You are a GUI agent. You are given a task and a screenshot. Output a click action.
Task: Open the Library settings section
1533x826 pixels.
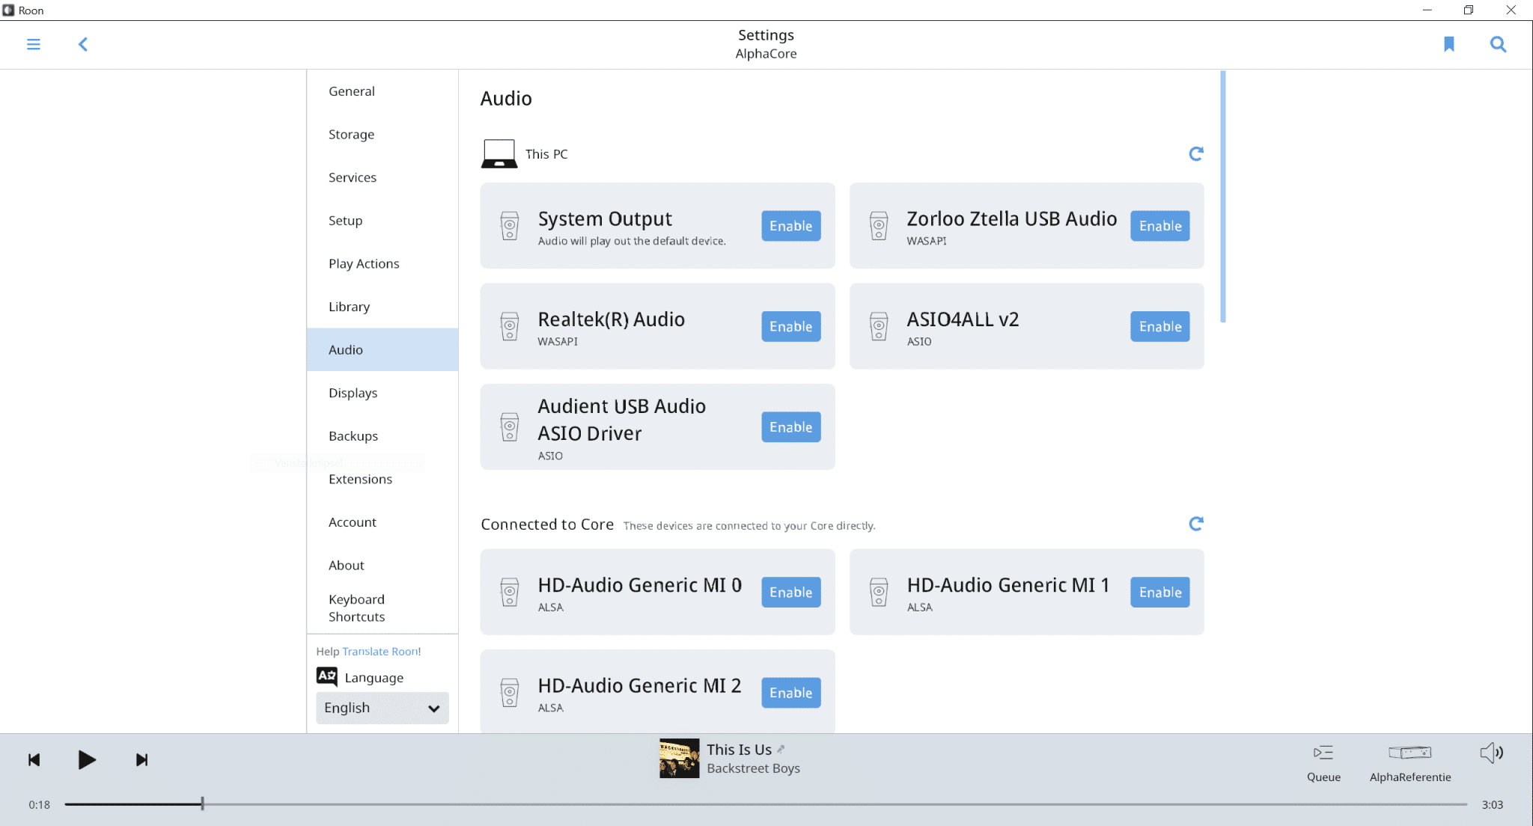pyautogui.click(x=383, y=307)
